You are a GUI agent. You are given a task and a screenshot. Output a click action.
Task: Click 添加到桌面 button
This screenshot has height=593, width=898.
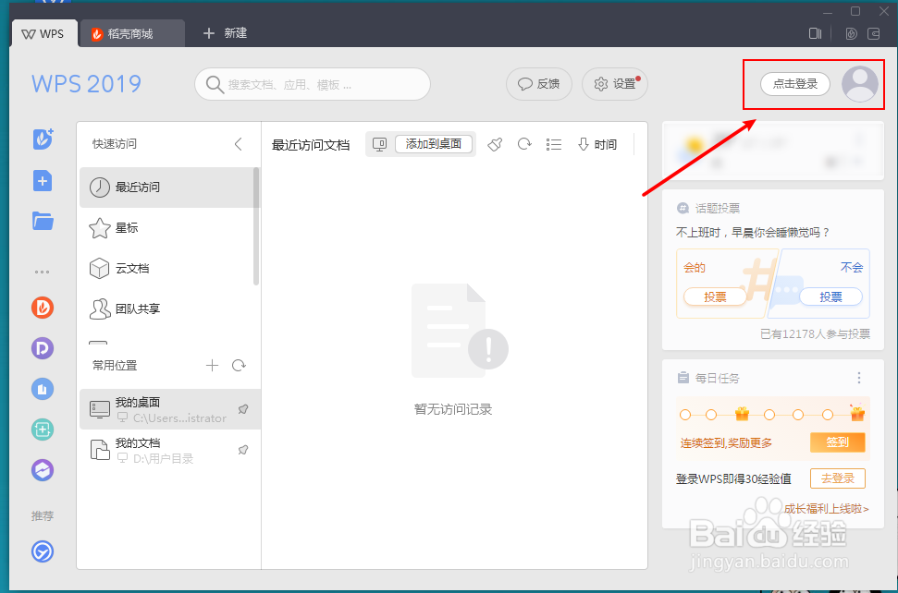[434, 144]
